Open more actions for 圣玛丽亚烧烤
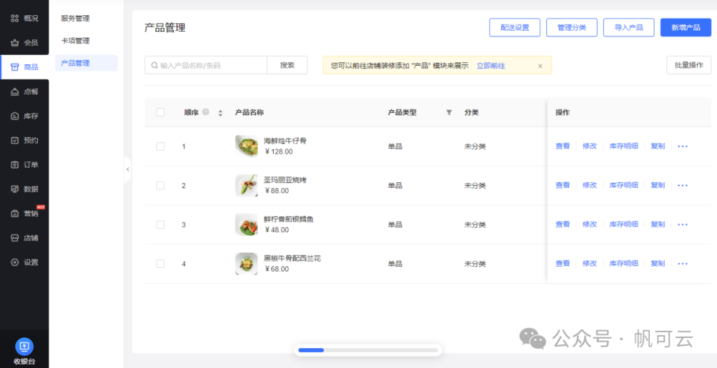717x368 pixels. click(682, 186)
